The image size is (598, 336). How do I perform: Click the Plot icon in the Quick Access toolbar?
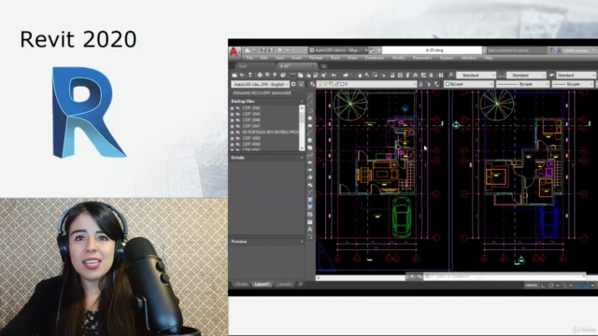click(x=279, y=50)
